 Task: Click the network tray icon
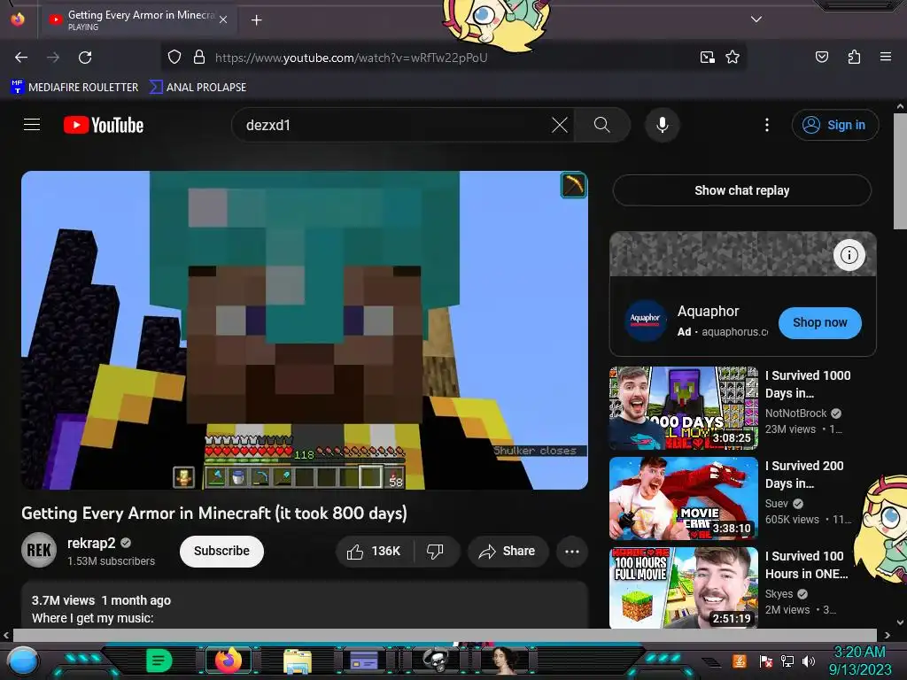coord(787,661)
